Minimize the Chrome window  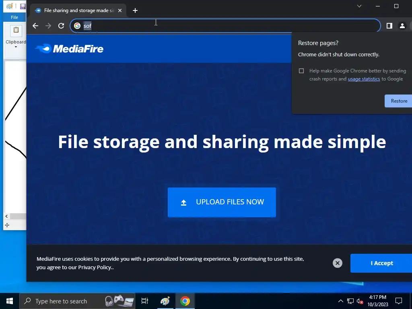[x=378, y=6]
